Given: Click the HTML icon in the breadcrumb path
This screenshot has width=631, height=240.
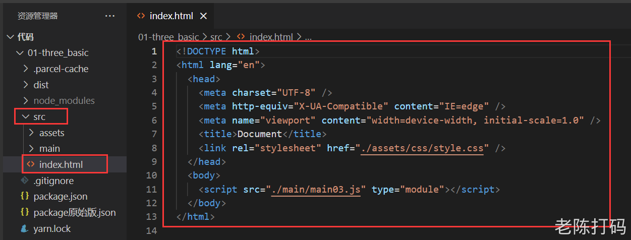Looking at the screenshot, I should (x=241, y=37).
